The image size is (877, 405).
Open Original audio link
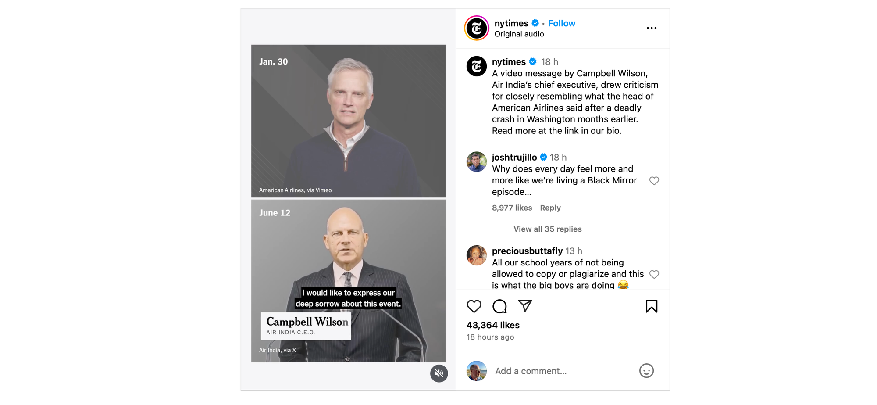click(519, 34)
